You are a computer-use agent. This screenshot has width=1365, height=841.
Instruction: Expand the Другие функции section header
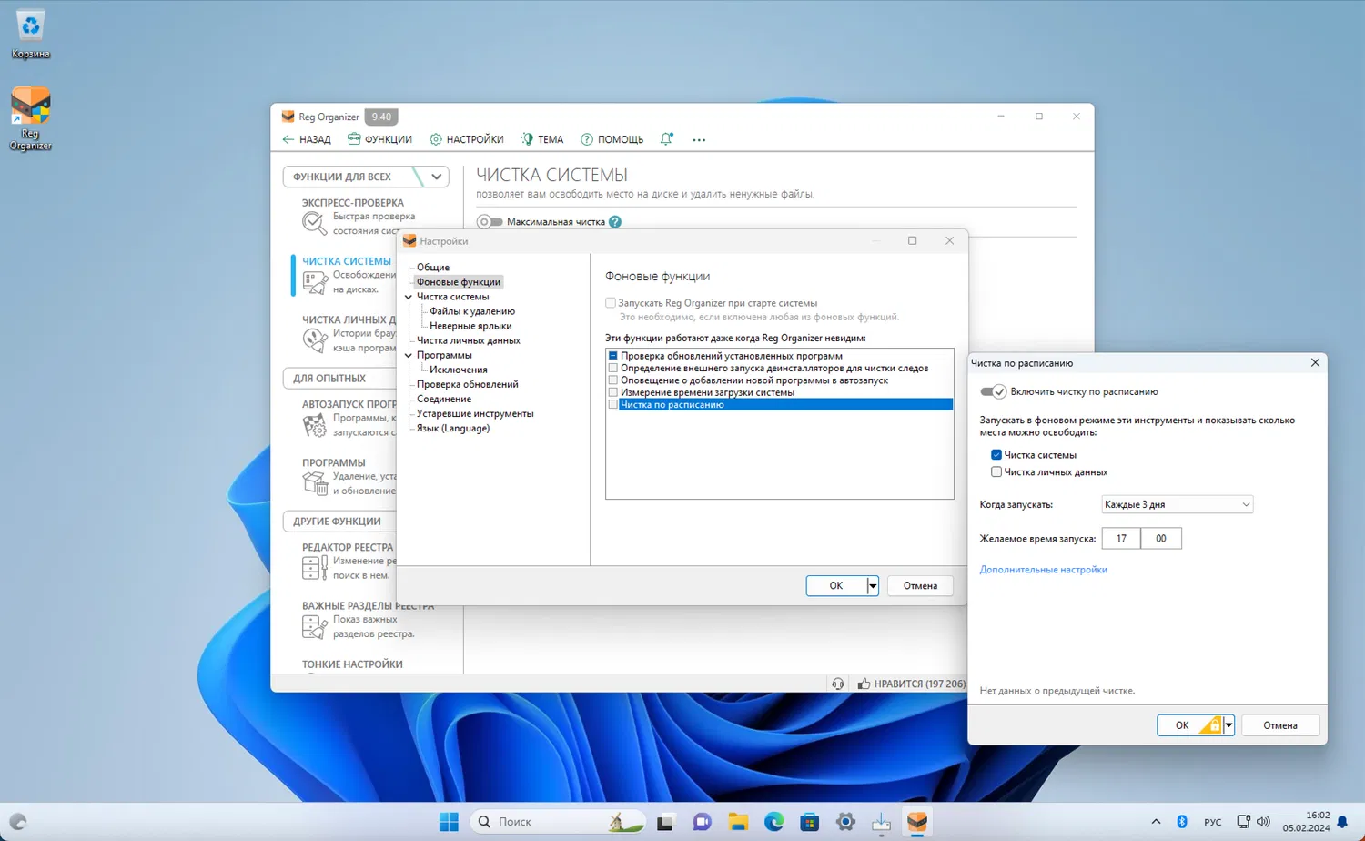coord(340,522)
